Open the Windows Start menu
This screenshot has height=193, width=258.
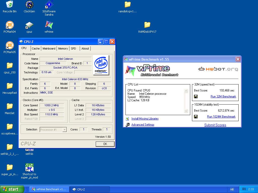[x=12, y=189]
